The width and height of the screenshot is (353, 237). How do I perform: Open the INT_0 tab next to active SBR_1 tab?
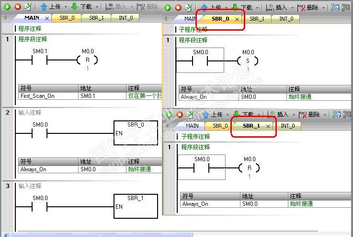tap(287, 126)
